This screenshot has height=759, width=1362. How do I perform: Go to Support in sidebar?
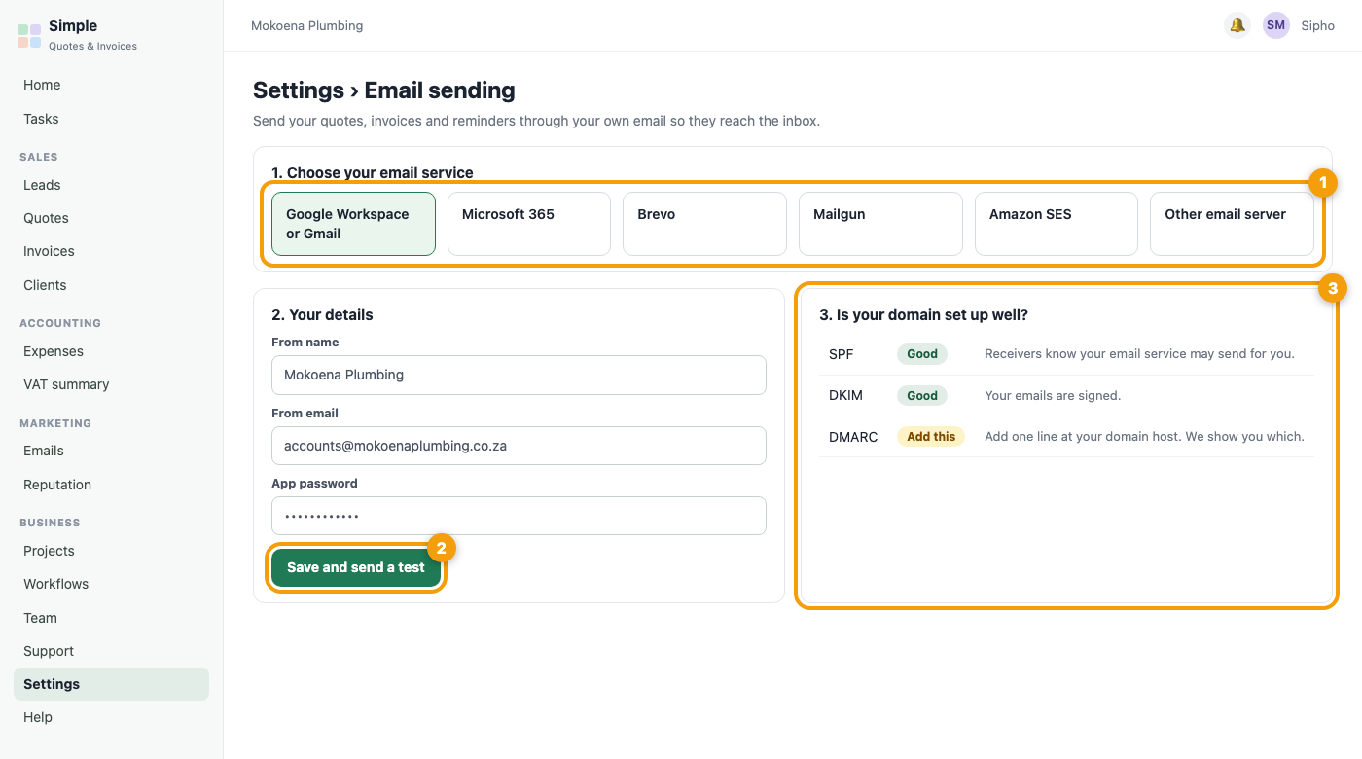[x=111, y=651]
